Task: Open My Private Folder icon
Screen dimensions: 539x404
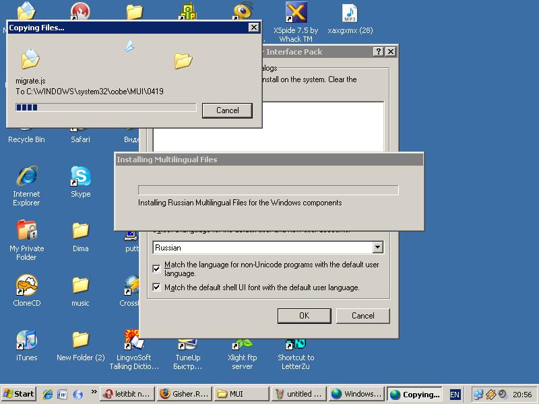Action: coord(26,232)
